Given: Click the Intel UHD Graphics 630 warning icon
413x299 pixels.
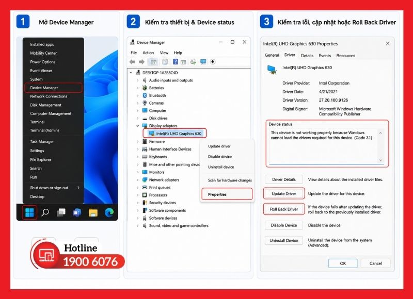Looking at the screenshot, I should pyautogui.click(x=151, y=134).
